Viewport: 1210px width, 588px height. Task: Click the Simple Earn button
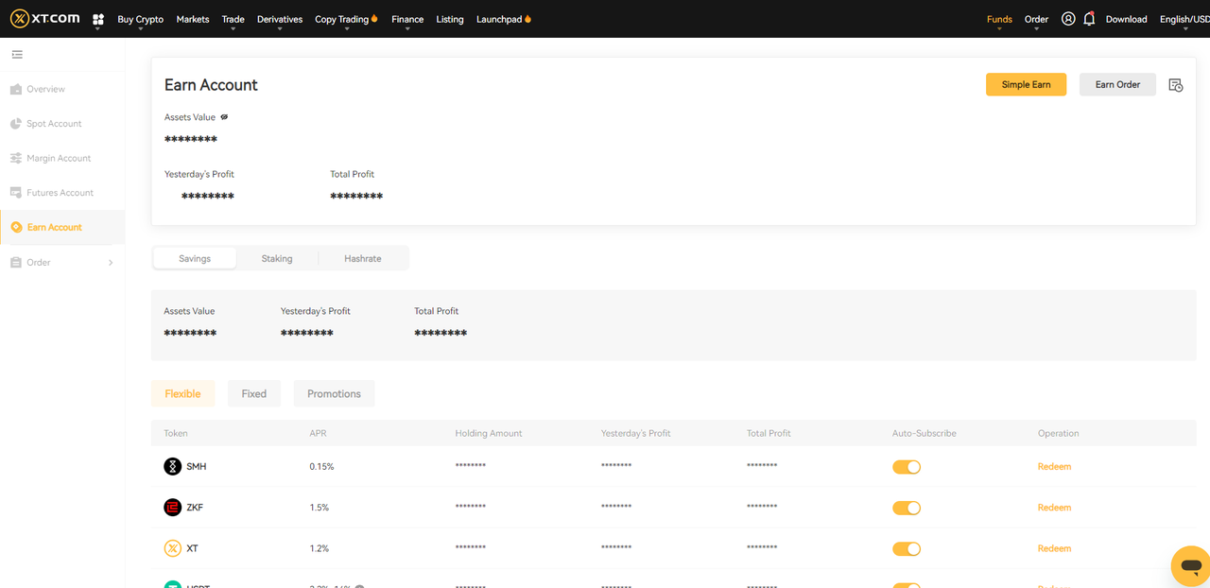[1026, 85]
